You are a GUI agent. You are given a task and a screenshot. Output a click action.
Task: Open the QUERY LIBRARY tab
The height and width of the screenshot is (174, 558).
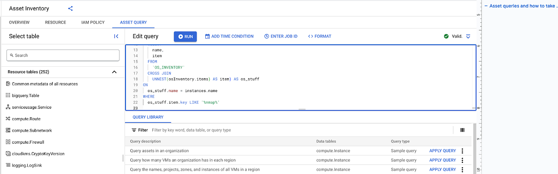tap(148, 117)
